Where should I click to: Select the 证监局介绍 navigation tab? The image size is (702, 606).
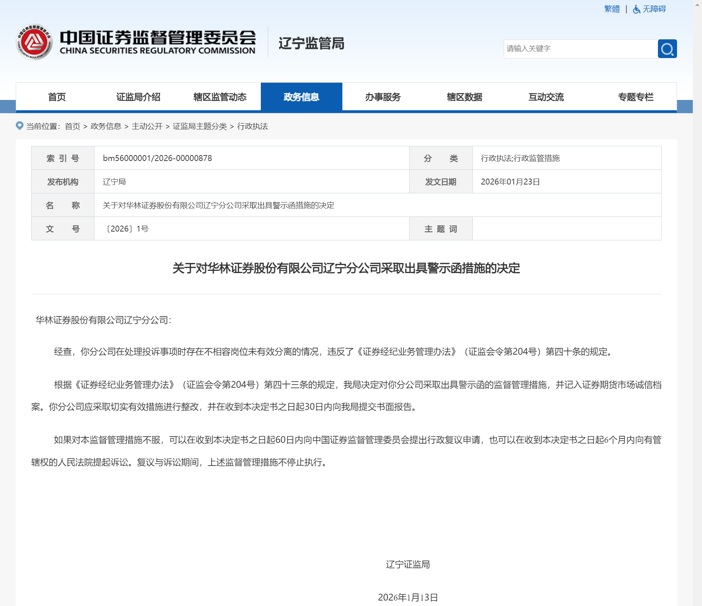point(138,97)
